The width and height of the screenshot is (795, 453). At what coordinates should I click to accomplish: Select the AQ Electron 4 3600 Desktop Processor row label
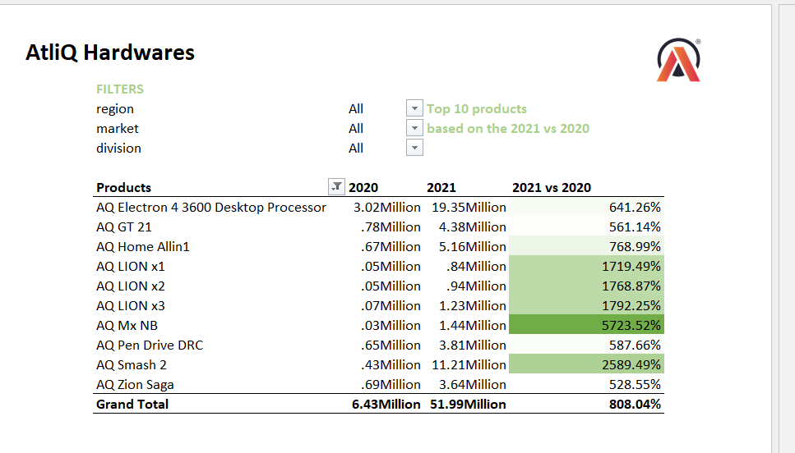[210, 207]
